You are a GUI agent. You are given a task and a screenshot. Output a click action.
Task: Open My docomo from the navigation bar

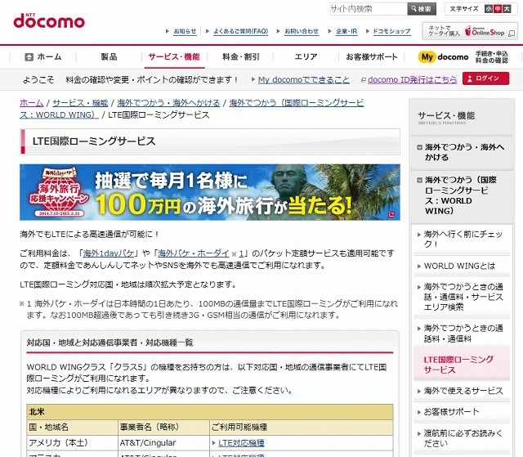tap(443, 57)
